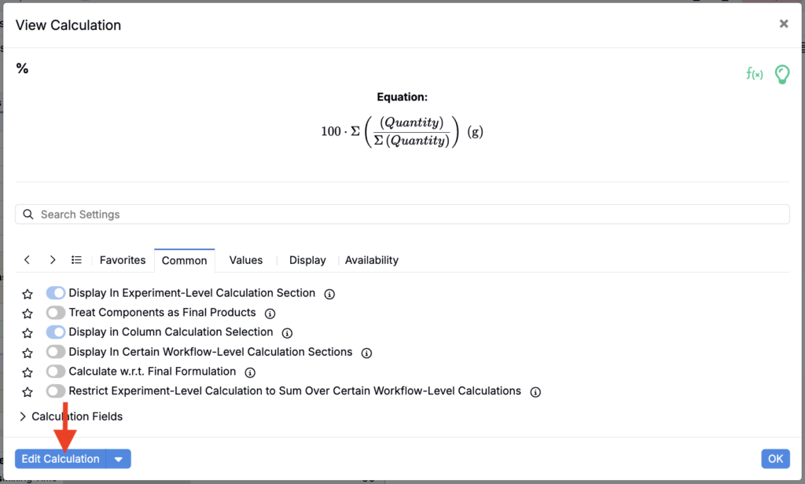Star the Treat Components as Final Products setting
The height and width of the screenshot is (484, 805).
pos(28,313)
